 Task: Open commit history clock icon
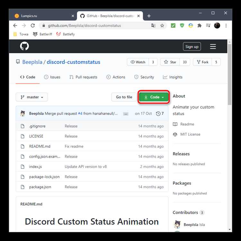point(158,113)
